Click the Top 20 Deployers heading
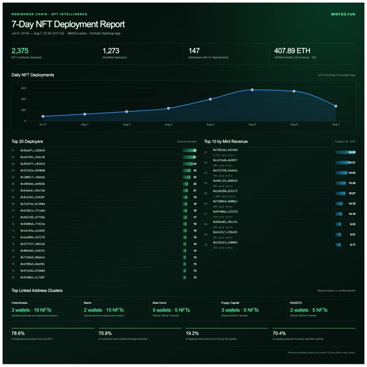367x367 pixels. [27, 141]
